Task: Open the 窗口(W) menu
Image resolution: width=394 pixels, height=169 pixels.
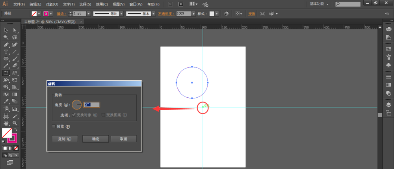Action: [136, 4]
